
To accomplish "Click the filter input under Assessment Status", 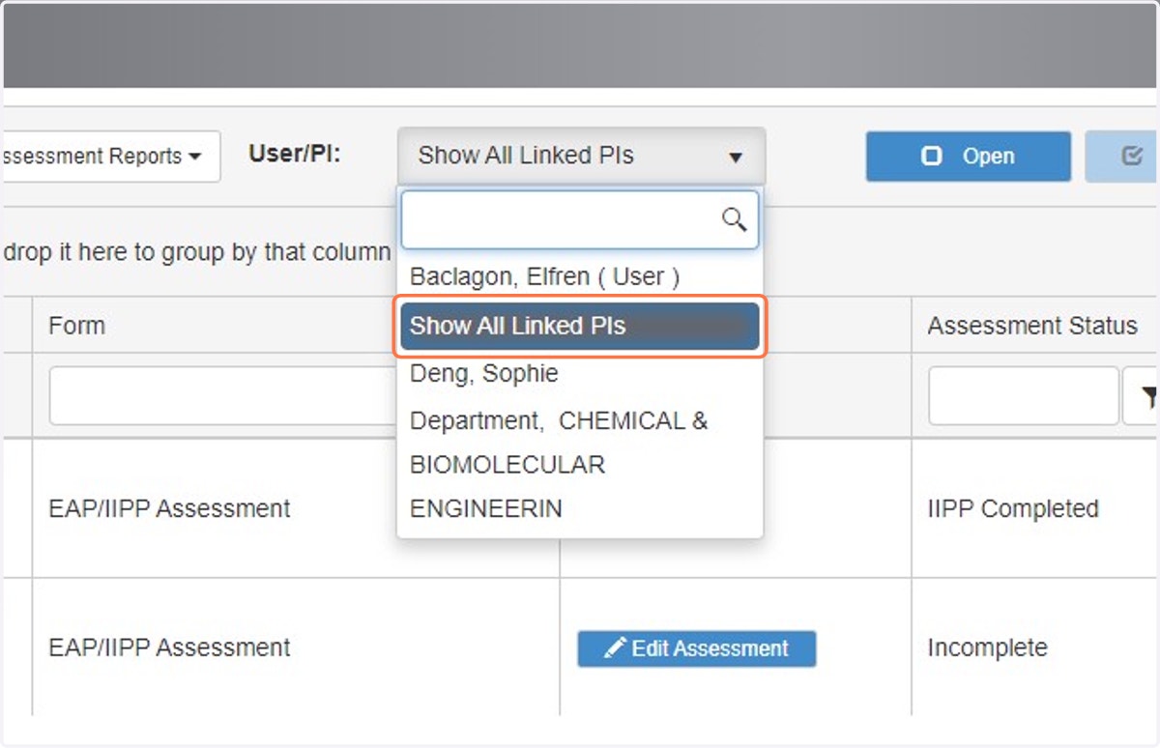I will 1024,395.
